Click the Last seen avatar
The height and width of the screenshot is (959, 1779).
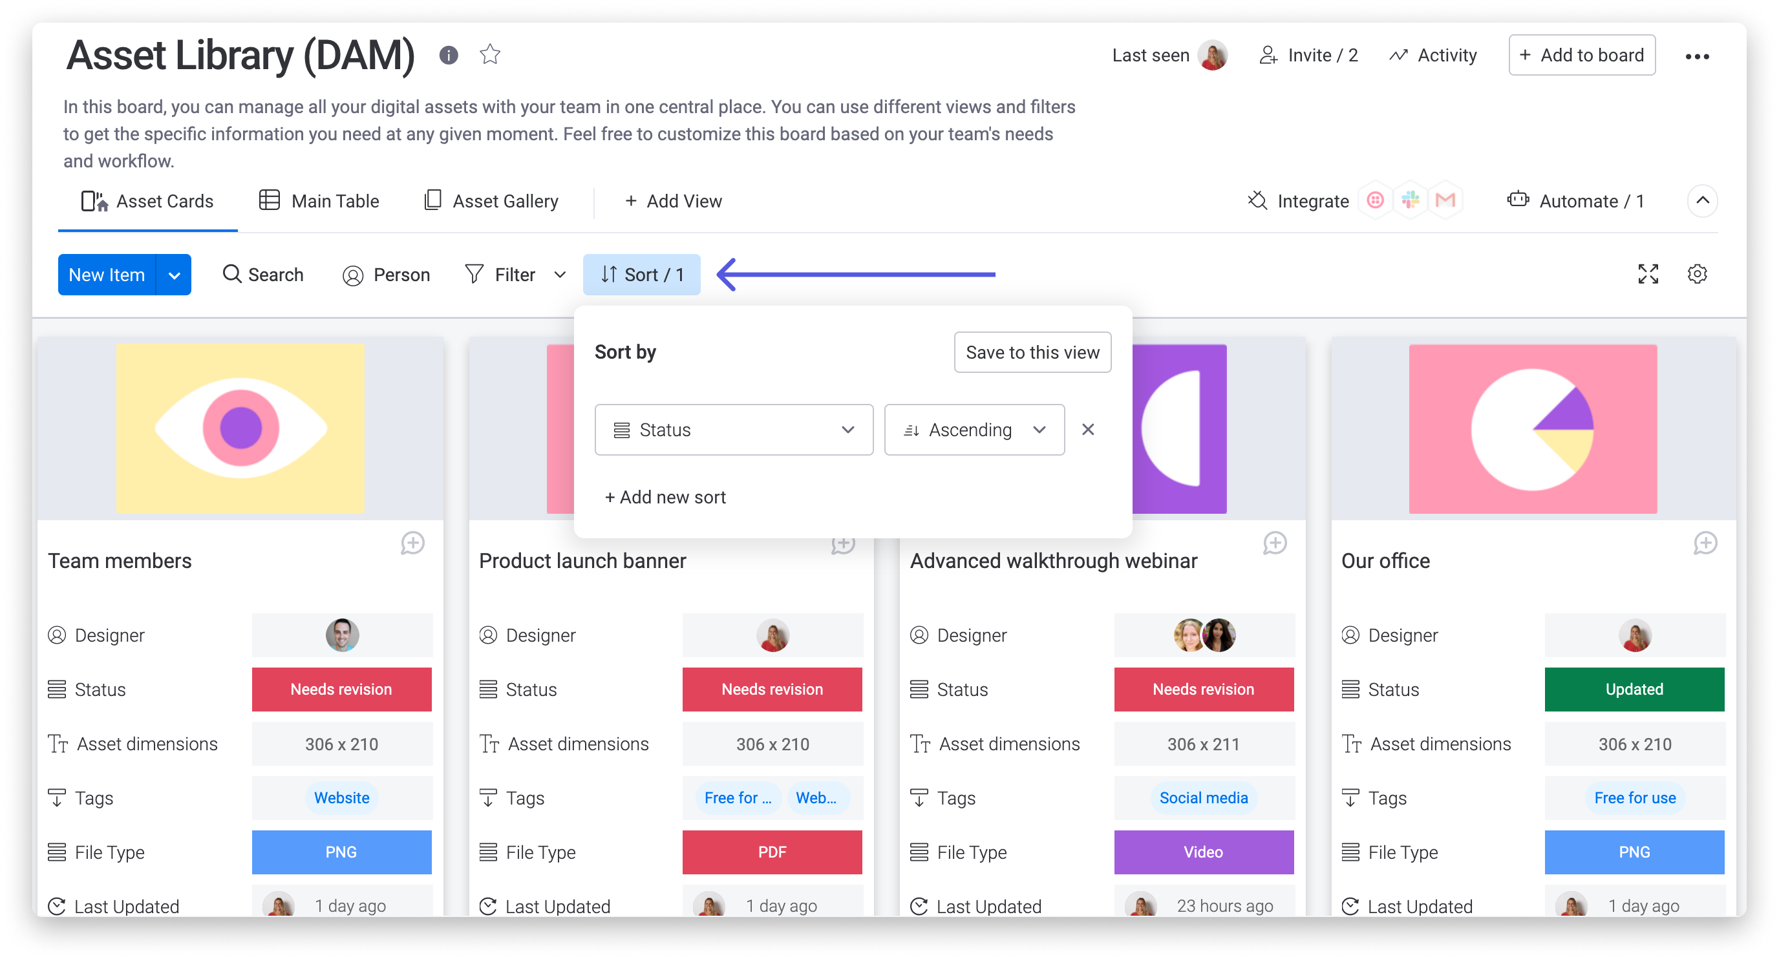(x=1212, y=55)
